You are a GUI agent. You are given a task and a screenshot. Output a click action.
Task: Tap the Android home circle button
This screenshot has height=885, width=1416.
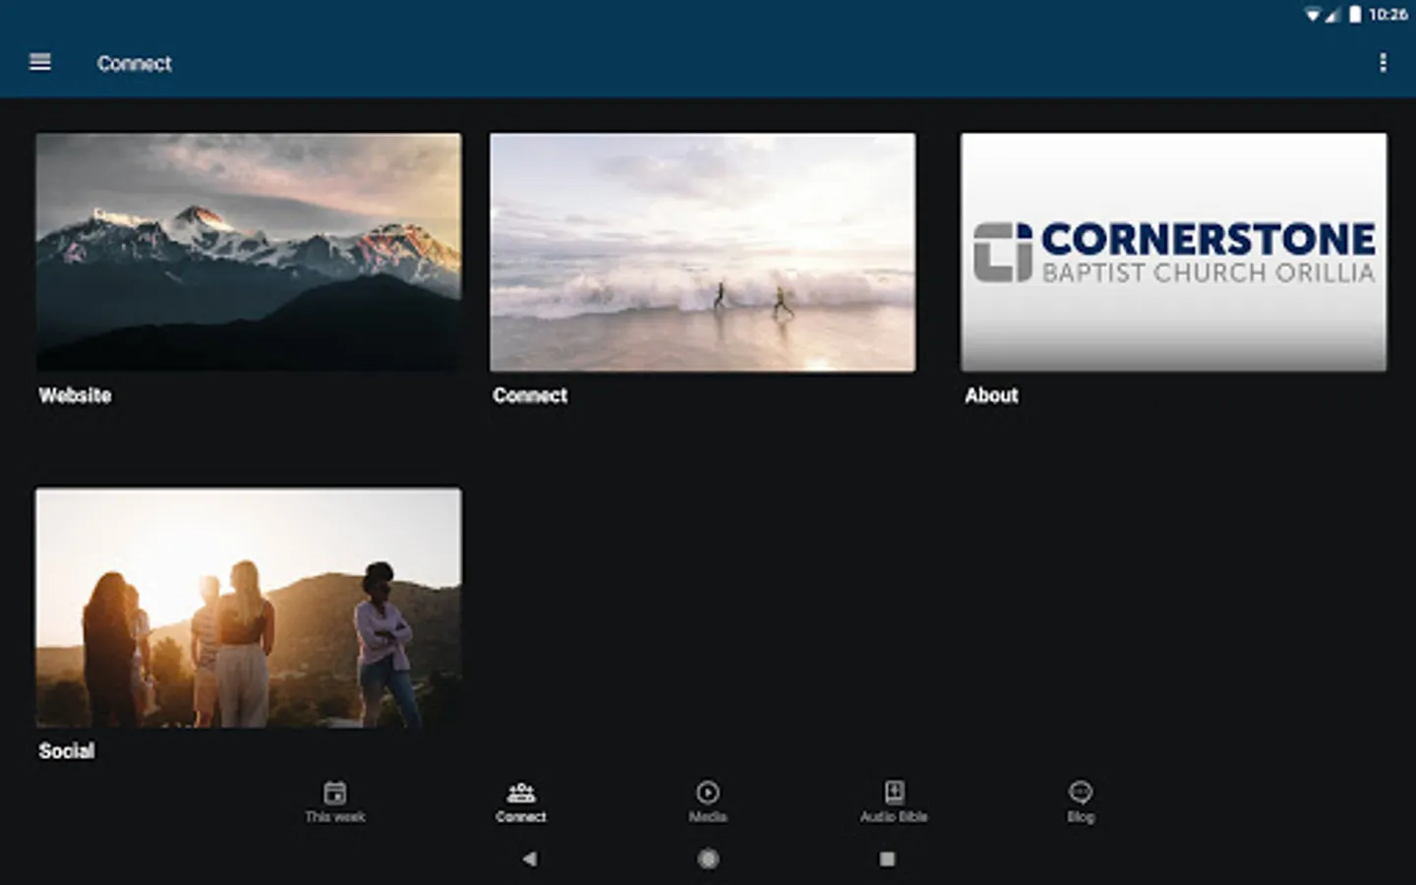point(708,858)
